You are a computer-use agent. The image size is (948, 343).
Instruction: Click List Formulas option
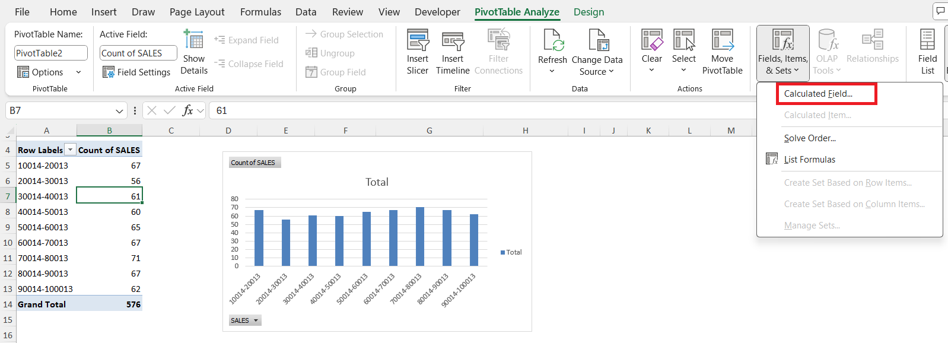click(x=809, y=160)
